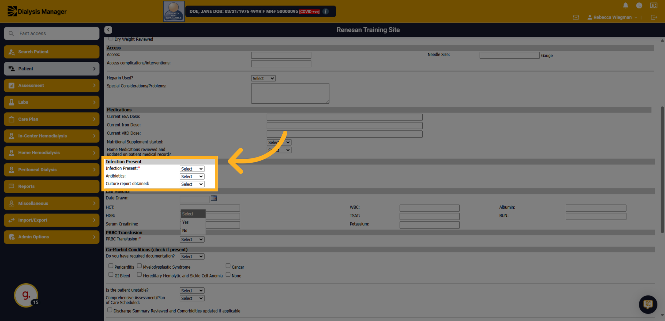Open calendar picker next to Date Drawn
The height and width of the screenshot is (321, 665).
214,198
